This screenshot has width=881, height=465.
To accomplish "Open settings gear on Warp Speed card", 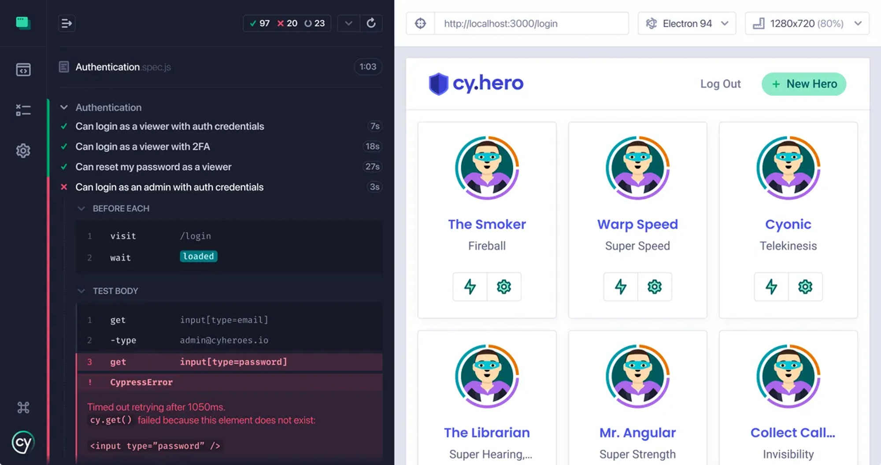I will [x=655, y=286].
